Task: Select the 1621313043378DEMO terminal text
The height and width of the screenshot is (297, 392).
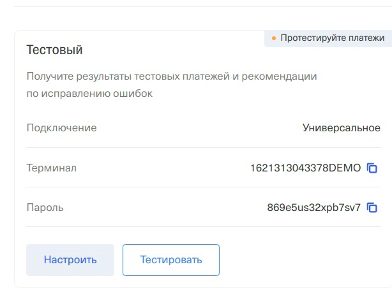Action: click(306, 168)
